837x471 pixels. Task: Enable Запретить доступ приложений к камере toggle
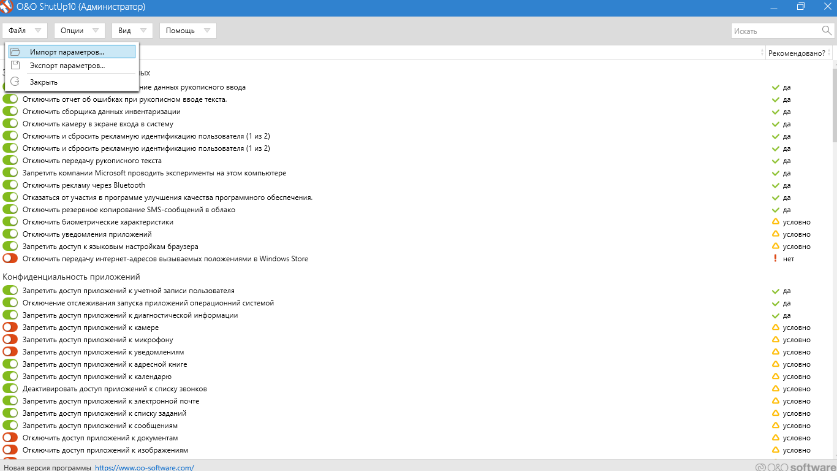coord(10,327)
